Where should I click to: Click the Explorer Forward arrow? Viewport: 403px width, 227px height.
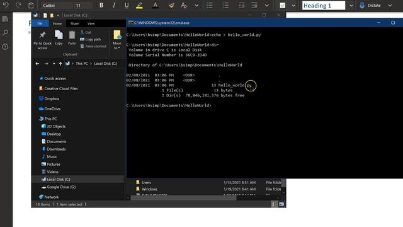pos(46,64)
